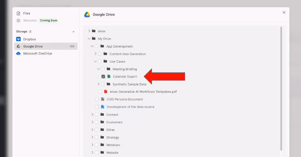Viewport: 301px width, 157px height.
Task: Check the Content folder checkbox
Action: [x=97, y=115]
